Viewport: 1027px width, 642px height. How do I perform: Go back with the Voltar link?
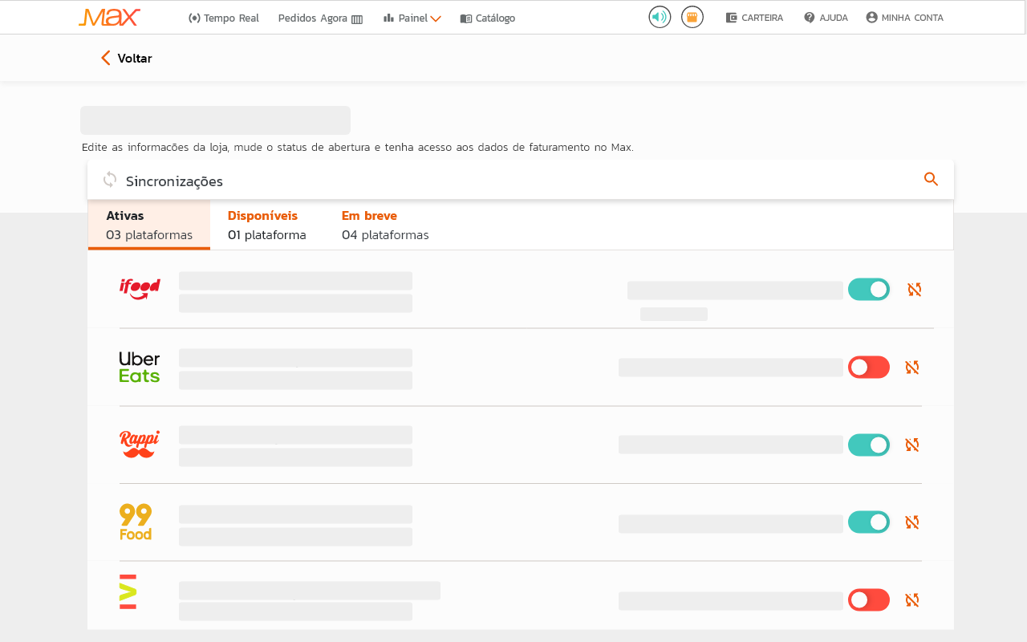tap(126, 58)
